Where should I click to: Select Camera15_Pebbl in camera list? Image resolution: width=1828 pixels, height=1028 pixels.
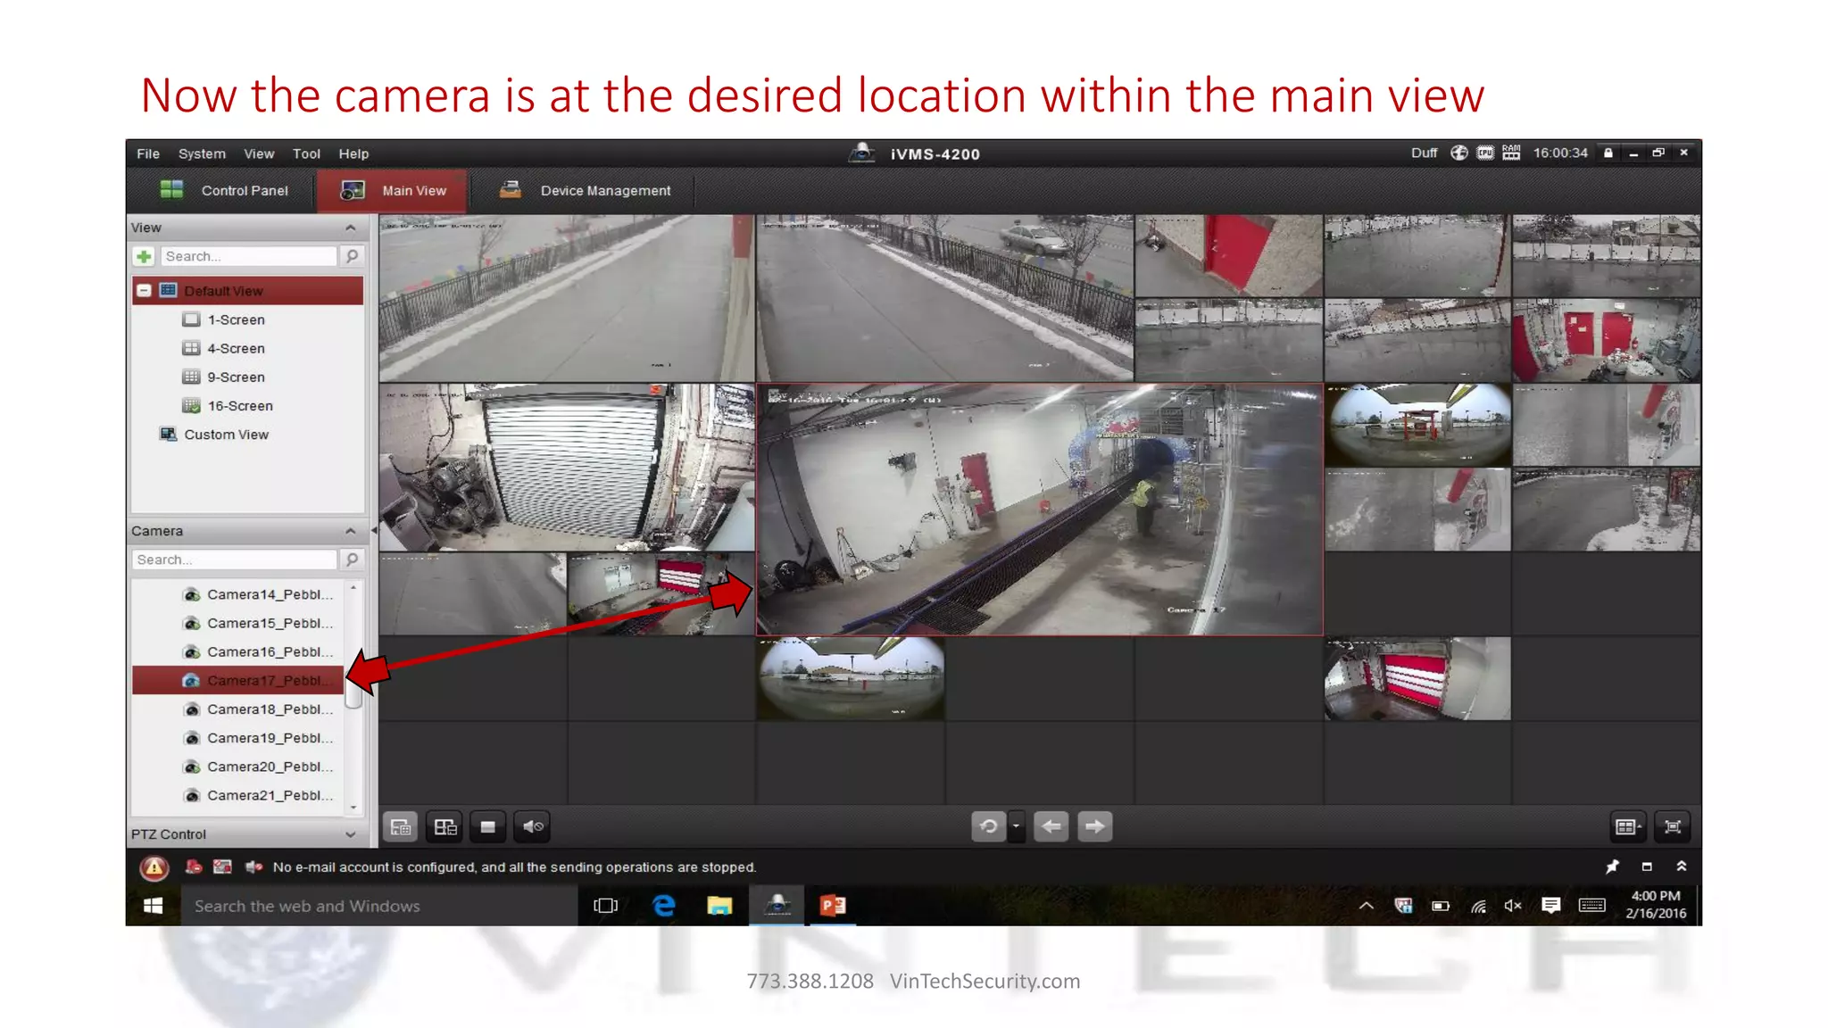[x=257, y=623]
